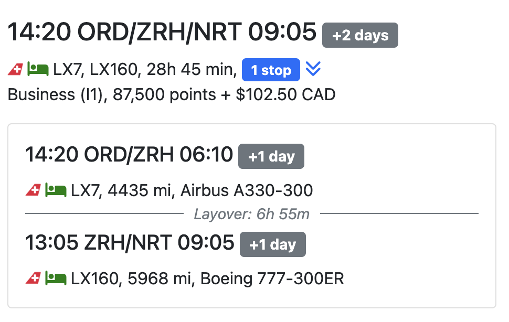Click the "+2 days" arrival badge

point(360,35)
